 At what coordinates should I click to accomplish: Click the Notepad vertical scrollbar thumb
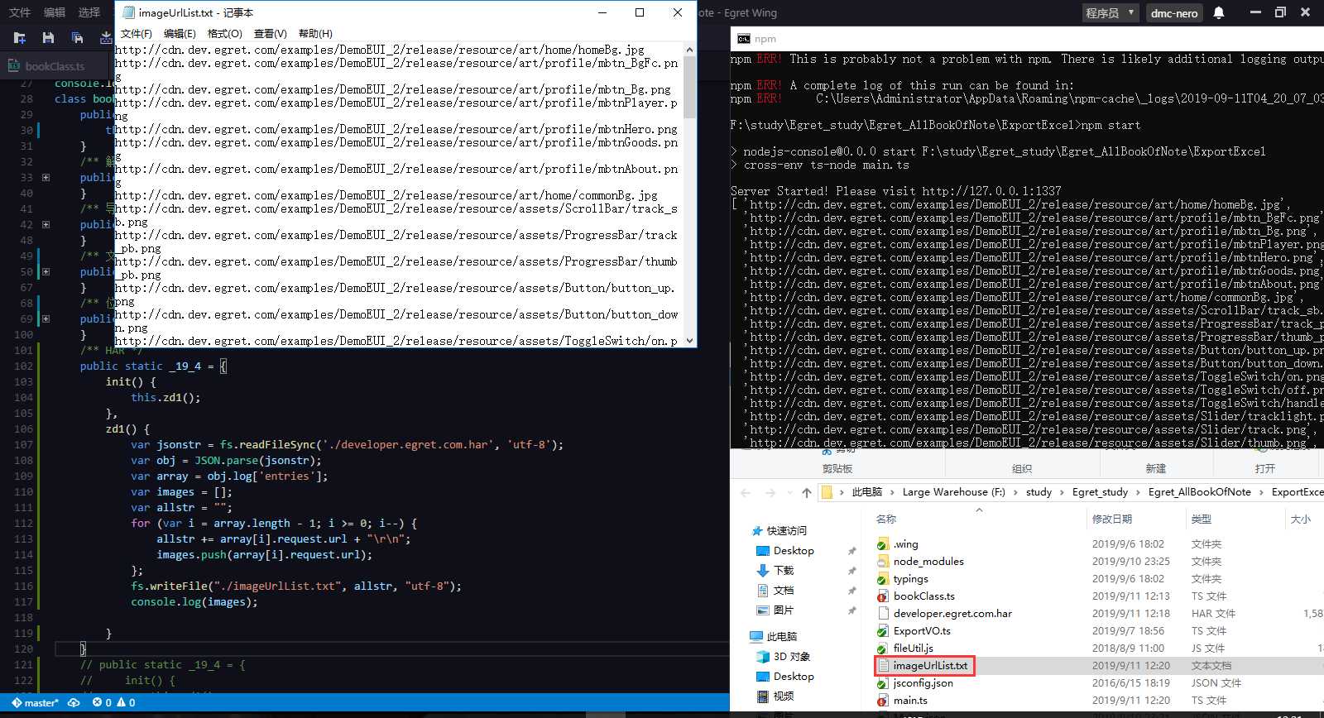pyautogui.click(x=689, y=88)
